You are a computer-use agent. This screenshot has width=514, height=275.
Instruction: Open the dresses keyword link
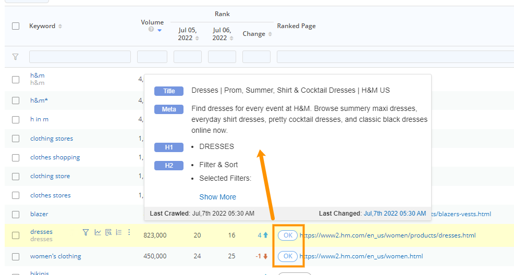[41, 232]
